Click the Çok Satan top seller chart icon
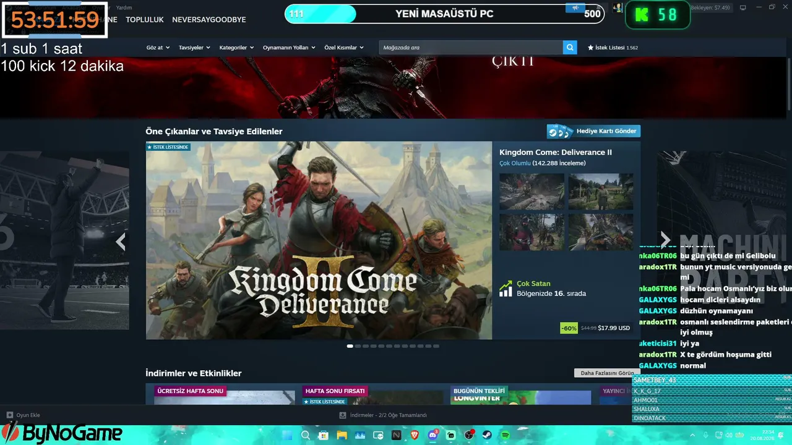Image resolution: width=792 pixels, height=445 pixels. coord(506,288)
